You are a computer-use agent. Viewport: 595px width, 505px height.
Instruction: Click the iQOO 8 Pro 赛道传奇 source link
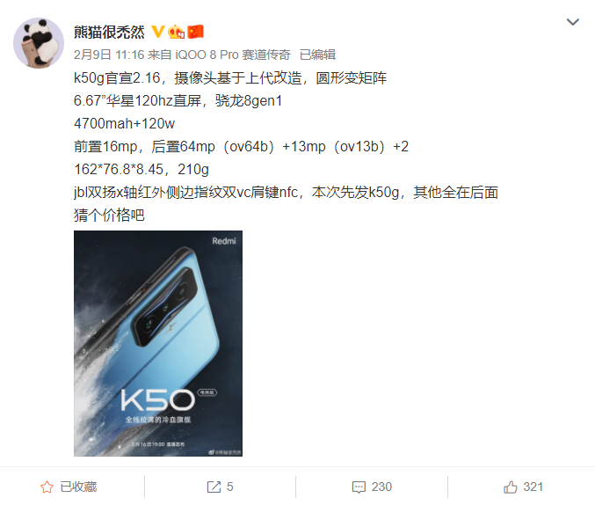click(x=233, y=55)
